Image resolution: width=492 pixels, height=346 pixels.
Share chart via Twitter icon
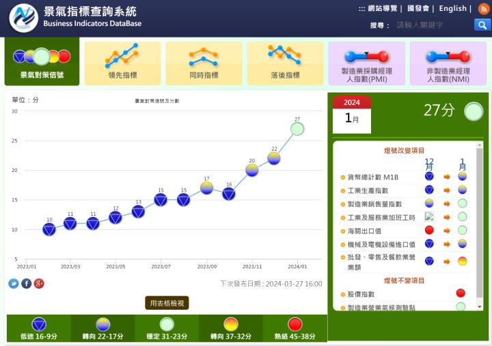click(14, 284)
